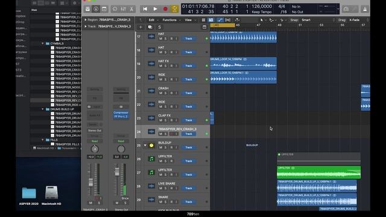Open the Toolbar panel icon
Viewport: 386px width, 217px height.
coord(104,9)
